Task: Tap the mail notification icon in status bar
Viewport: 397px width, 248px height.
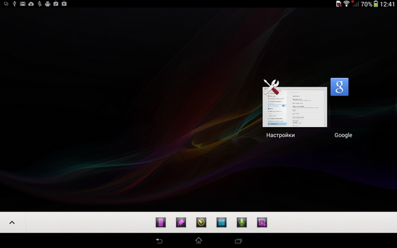Action: [x=22, y=4]
